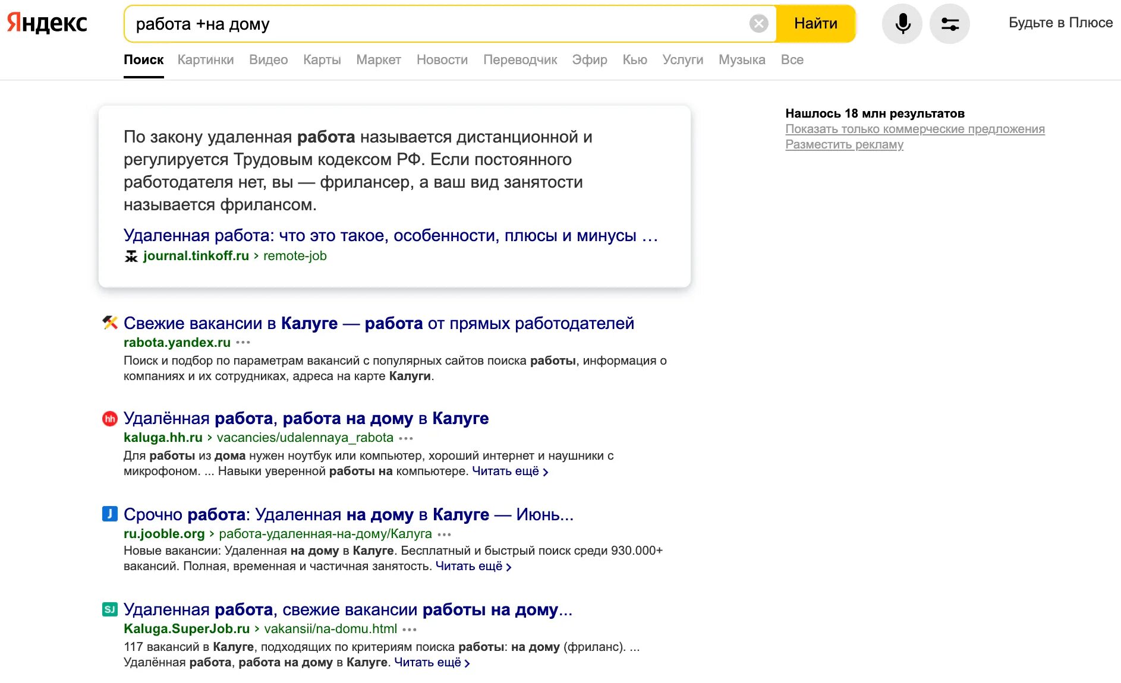Screen dimensions: 1121x683
Task: Switch to the Видео tab
Action: click(269, 59)
